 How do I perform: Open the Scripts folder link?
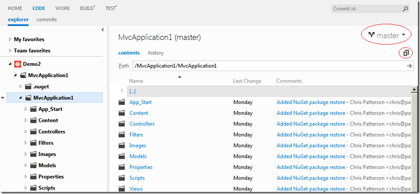coord(137,178)
